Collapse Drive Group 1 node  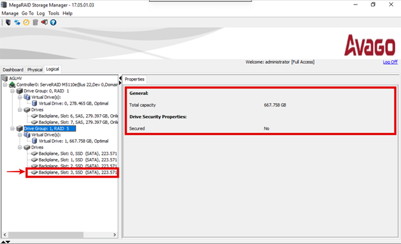point(12,128)
